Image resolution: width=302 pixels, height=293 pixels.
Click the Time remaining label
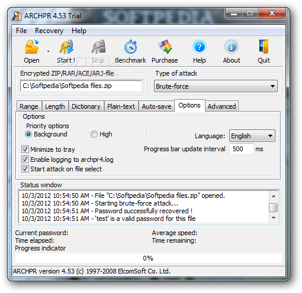174,240
